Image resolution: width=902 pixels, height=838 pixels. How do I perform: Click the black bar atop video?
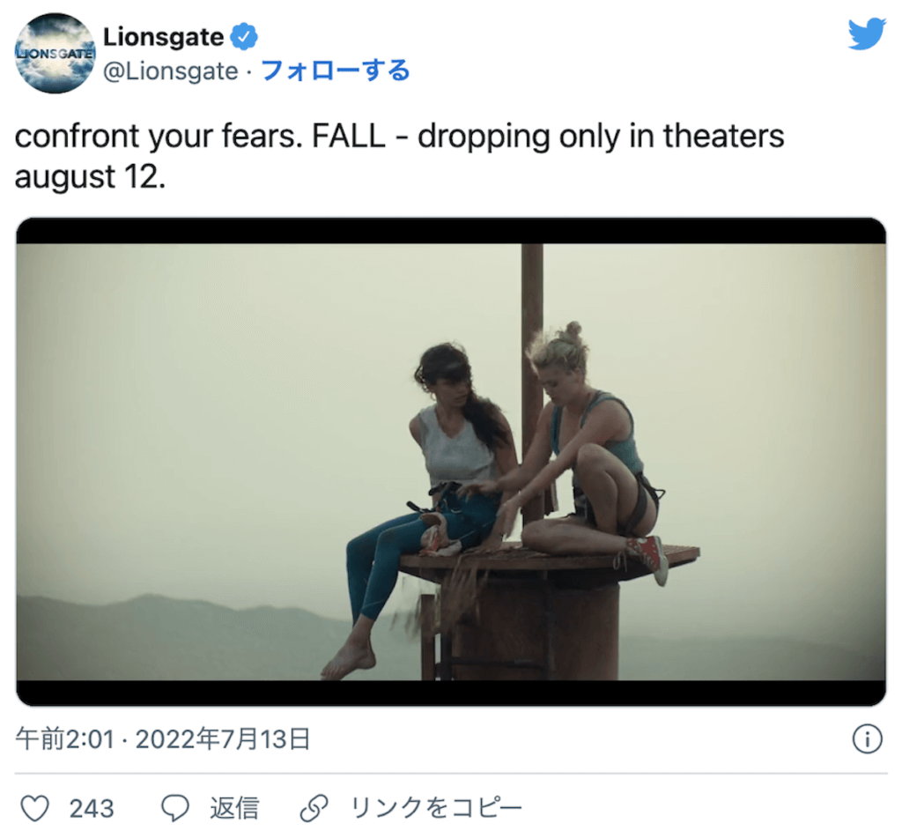pos(451,231)
